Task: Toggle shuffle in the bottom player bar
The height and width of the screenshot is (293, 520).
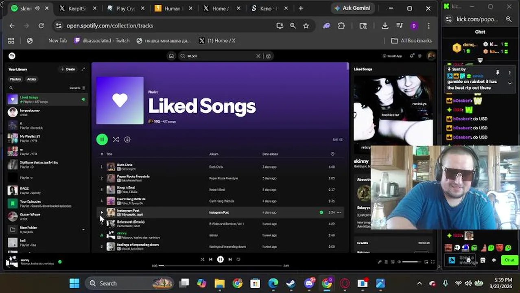Action: (202, 259)
